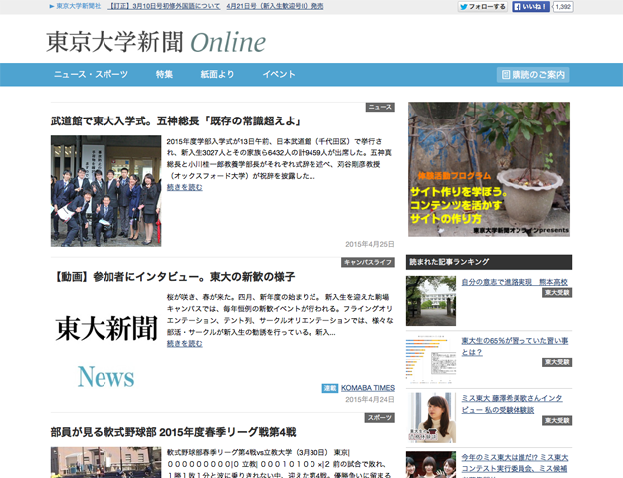Screen dimensions: 623x478
Task: Open the entrance ceremony group photo thumbnail
Action: [106, 191]
